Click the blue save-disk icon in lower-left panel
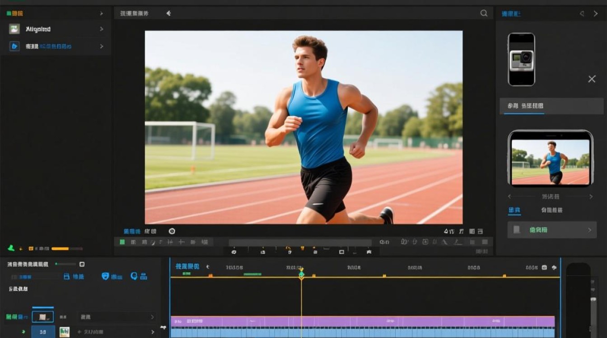This screenshot has width=607, height=338. 67,276
